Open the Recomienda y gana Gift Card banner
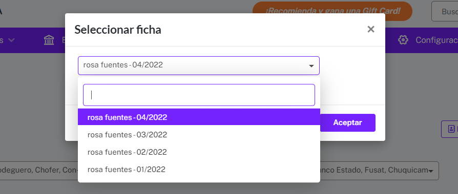The image size is (458, 194). (x=332, y=11)
